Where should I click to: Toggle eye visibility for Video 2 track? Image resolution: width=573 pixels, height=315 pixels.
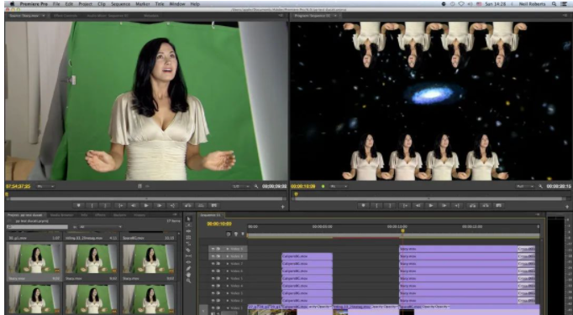pos(213,301)
